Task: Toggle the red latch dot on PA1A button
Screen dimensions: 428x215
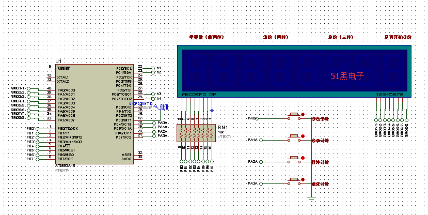Action: (303, 136)
